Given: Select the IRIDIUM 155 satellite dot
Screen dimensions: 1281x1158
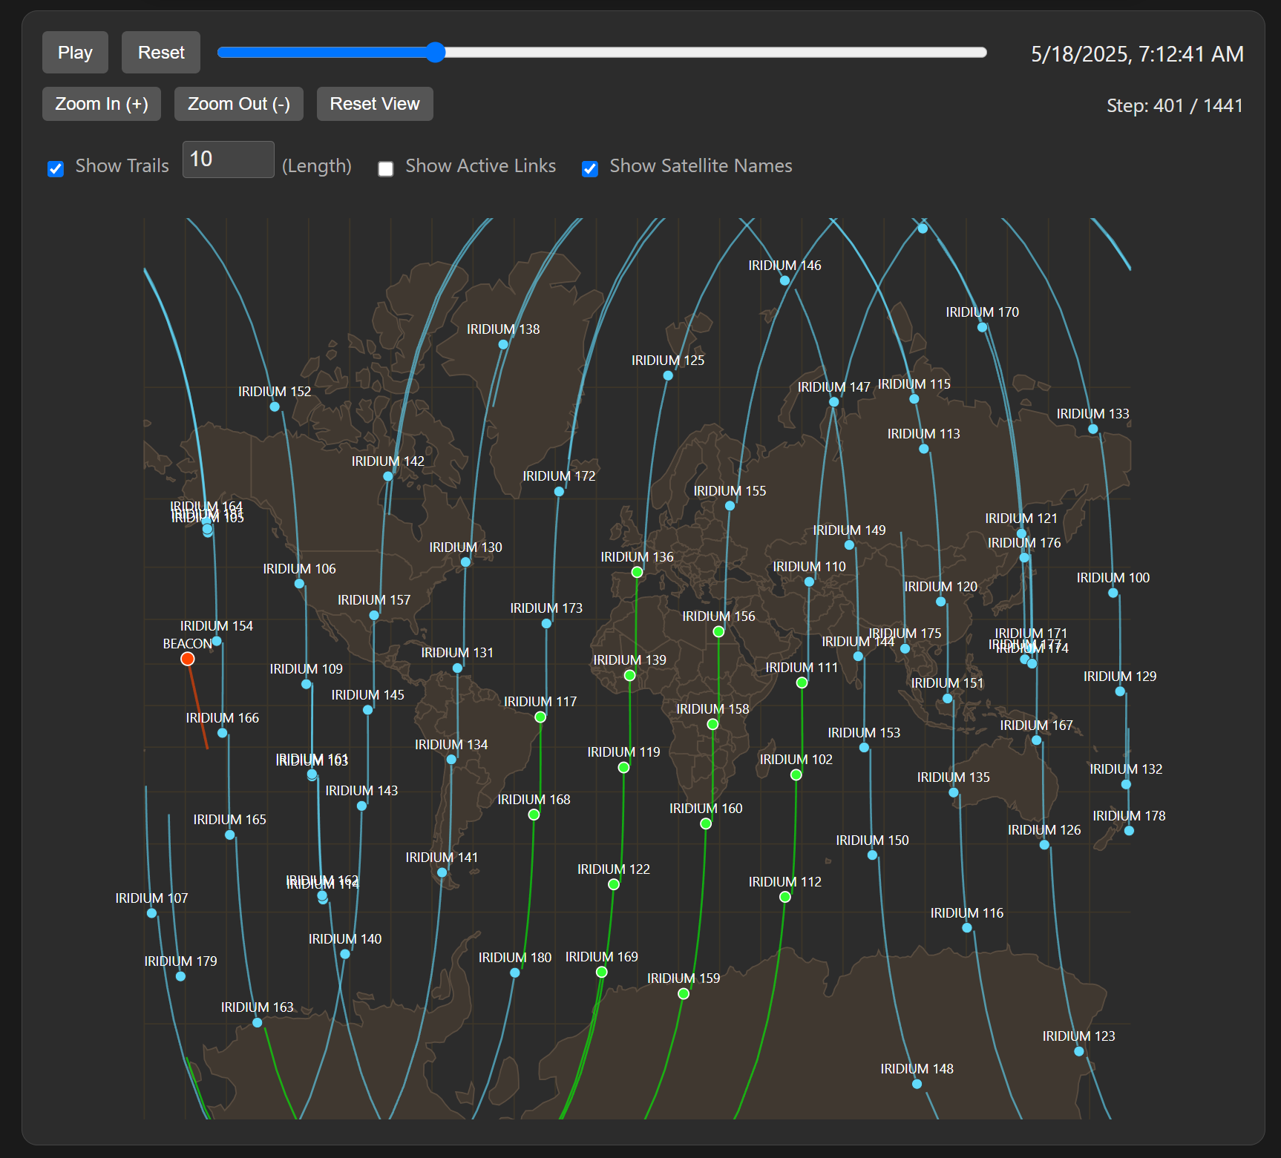Looking at the screenshot, I should coord(730,506).
